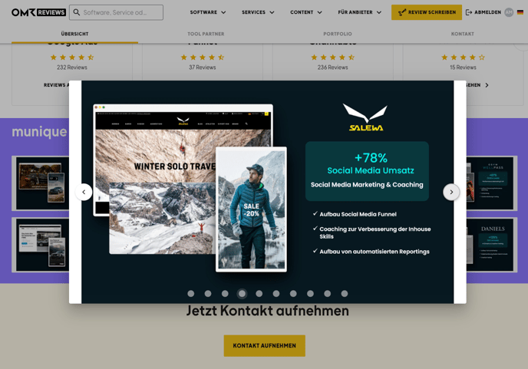
Task: Open the Wellpass portfolio thumbnail
Action: click(492, 183)
